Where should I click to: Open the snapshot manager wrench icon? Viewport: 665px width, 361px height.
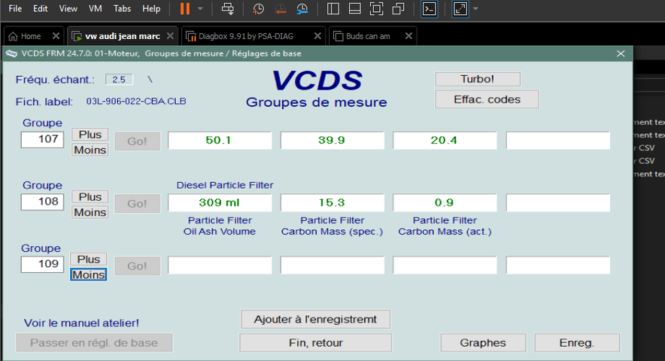pos(302,8)
